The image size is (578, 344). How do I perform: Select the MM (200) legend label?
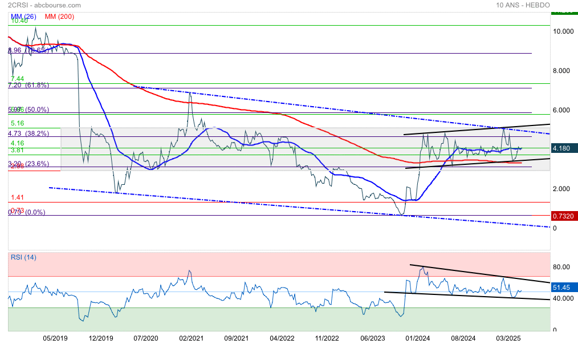click(59, 17)
